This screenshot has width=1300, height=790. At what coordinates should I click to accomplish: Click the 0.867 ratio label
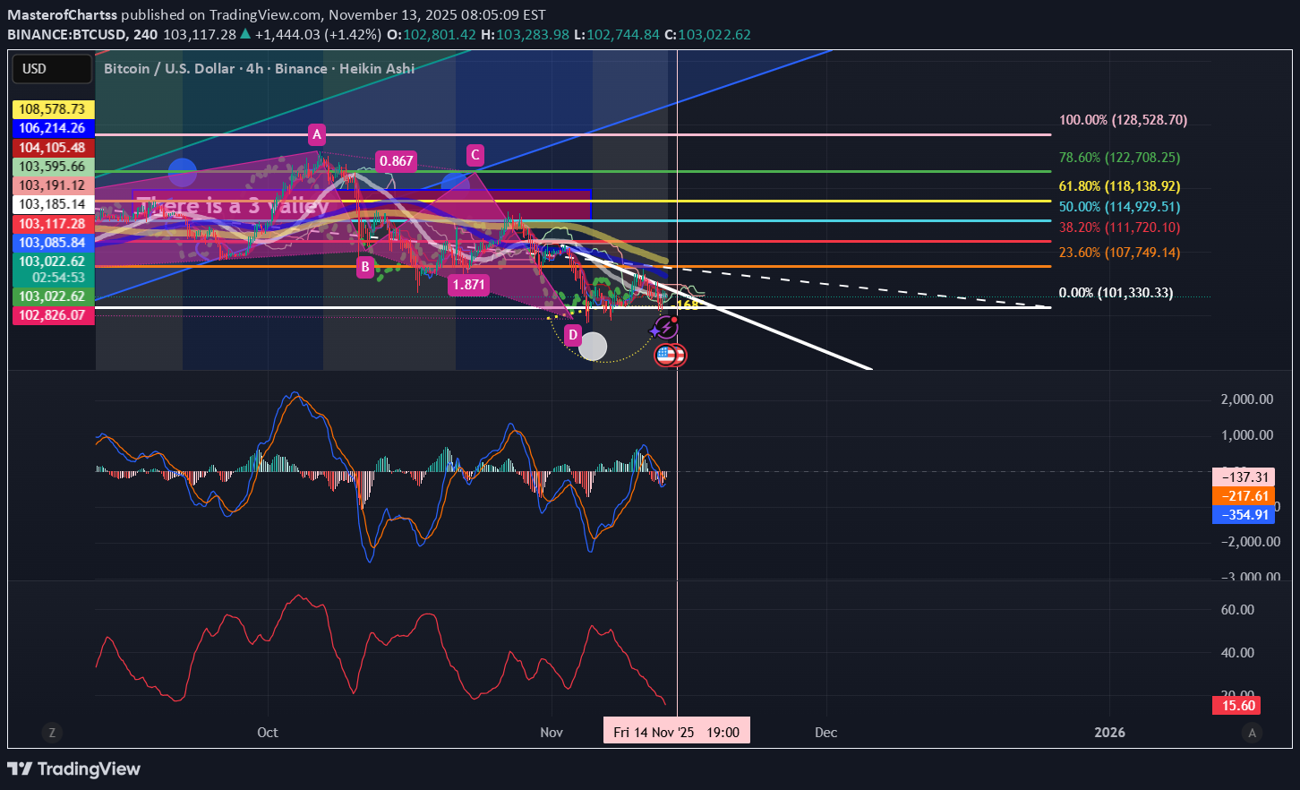pyautogui.click(x=394, y=161)
